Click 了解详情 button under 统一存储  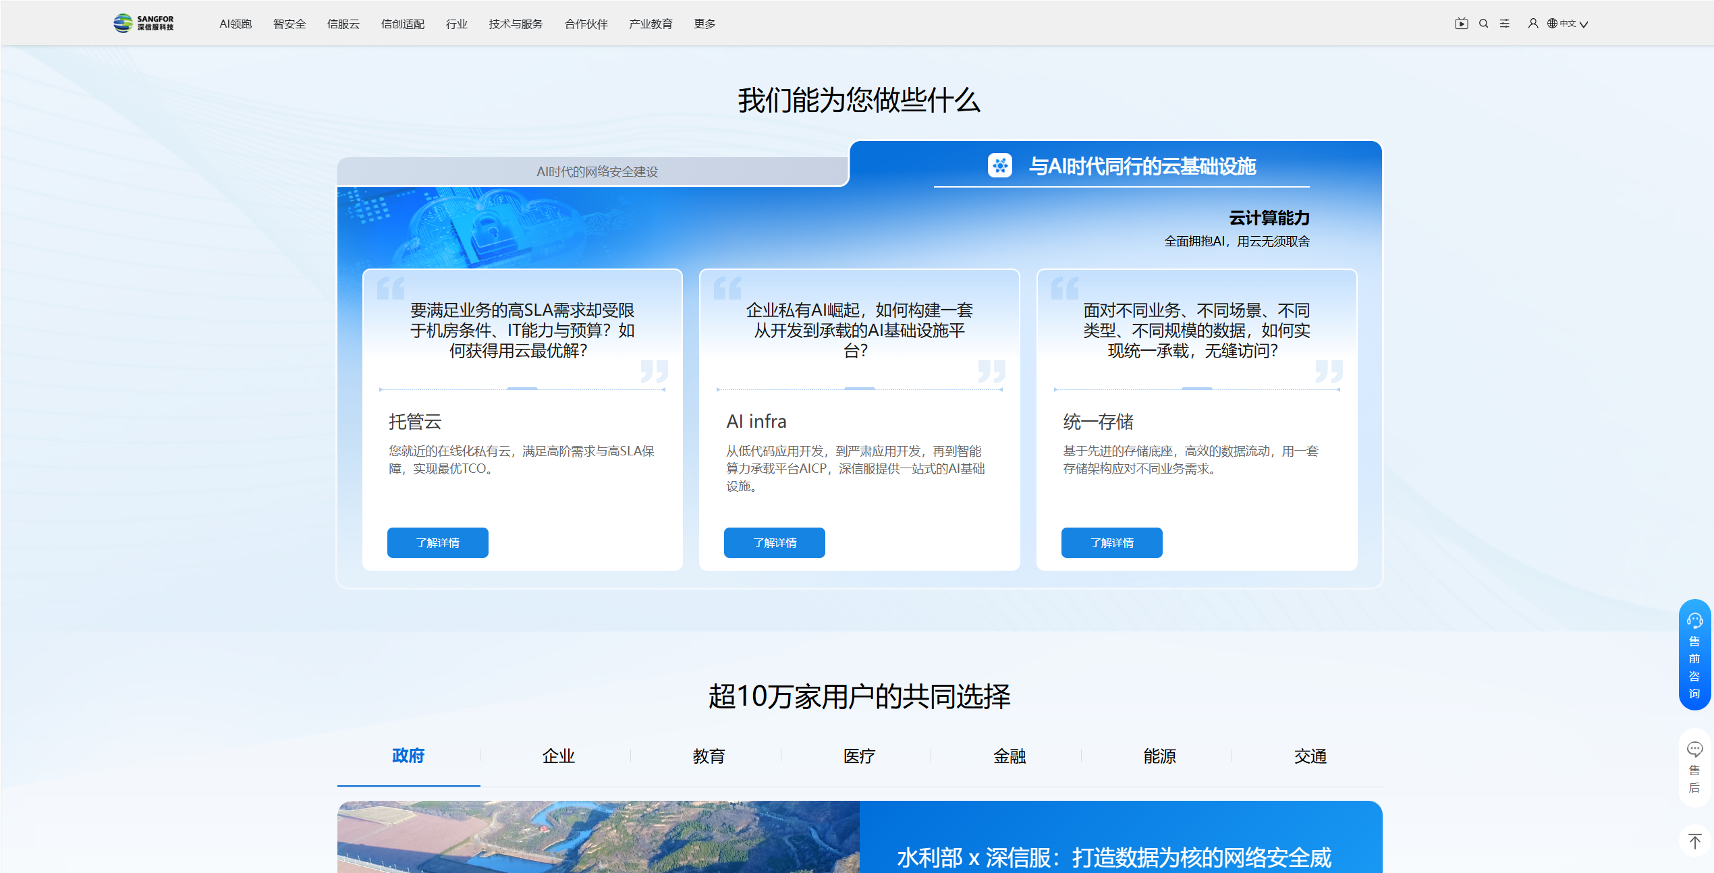coord(1111,542)
